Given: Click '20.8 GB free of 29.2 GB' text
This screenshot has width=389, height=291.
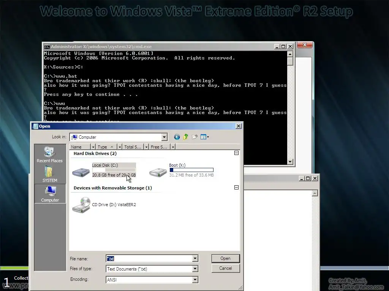Looking at the screenshot, I should [x=114, y=175].
